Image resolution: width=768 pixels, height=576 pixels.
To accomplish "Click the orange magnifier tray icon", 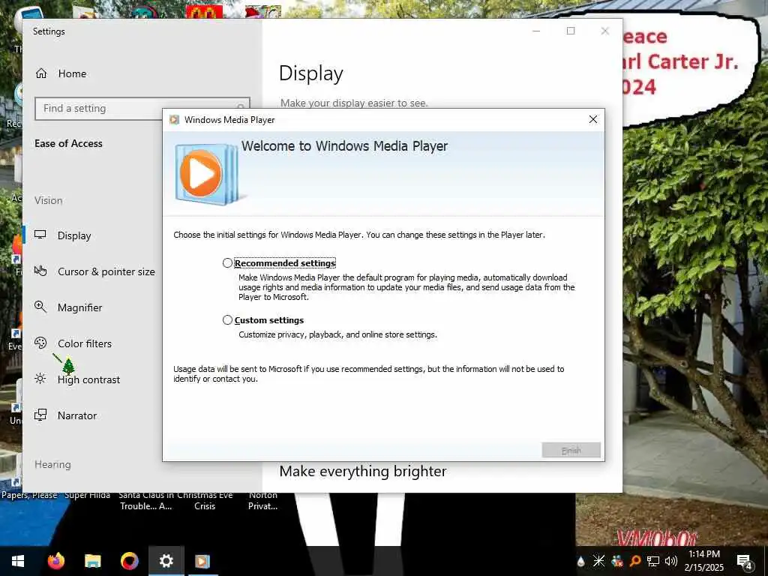I will (x=635, y=561).
